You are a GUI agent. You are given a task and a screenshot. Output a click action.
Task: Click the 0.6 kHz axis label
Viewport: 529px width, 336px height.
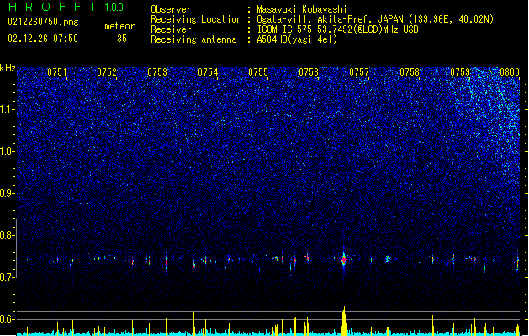[x=8, y=319]
